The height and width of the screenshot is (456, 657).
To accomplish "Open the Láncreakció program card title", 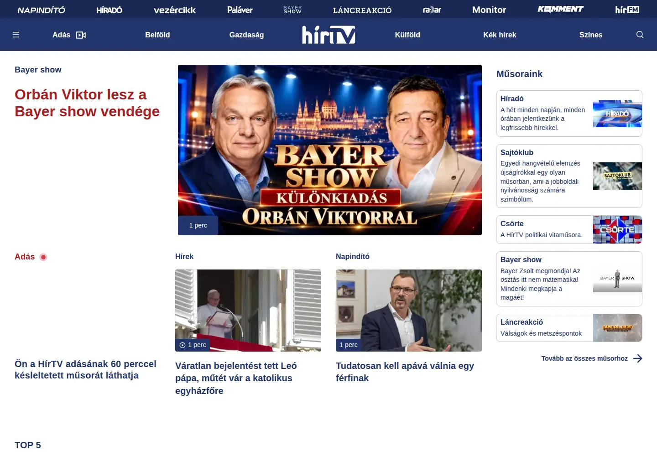I will [x=521, y=322].
